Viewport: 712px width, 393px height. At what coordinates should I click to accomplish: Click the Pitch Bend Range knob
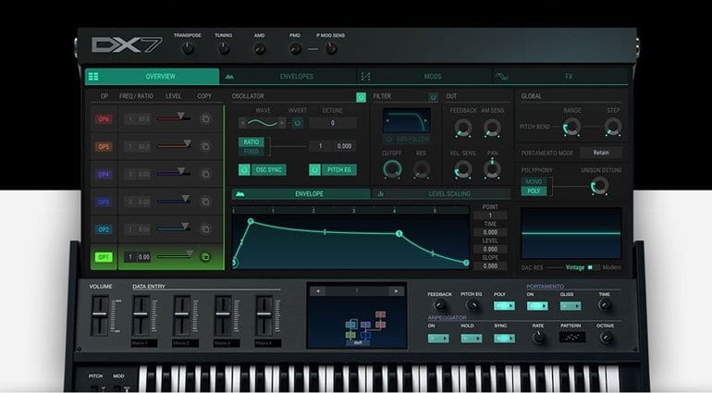click(571, 127)
